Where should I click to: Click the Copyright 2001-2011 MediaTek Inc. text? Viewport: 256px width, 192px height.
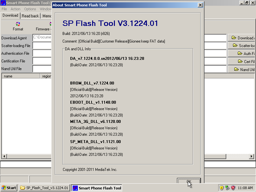click(90, 170)
